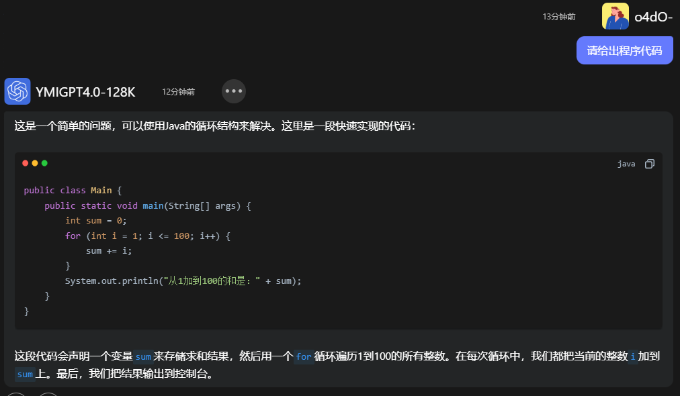The width and height of the screenshot is (680, 396).
Task: Click the 12分钟前 timestamp
Action: click(178, 92)
